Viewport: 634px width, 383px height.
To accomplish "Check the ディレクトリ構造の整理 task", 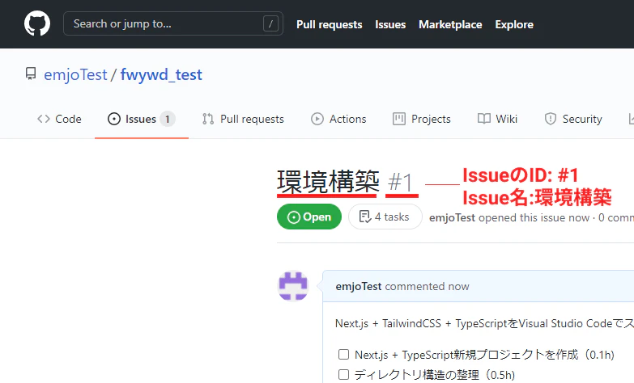I will (x=343, y=375).
